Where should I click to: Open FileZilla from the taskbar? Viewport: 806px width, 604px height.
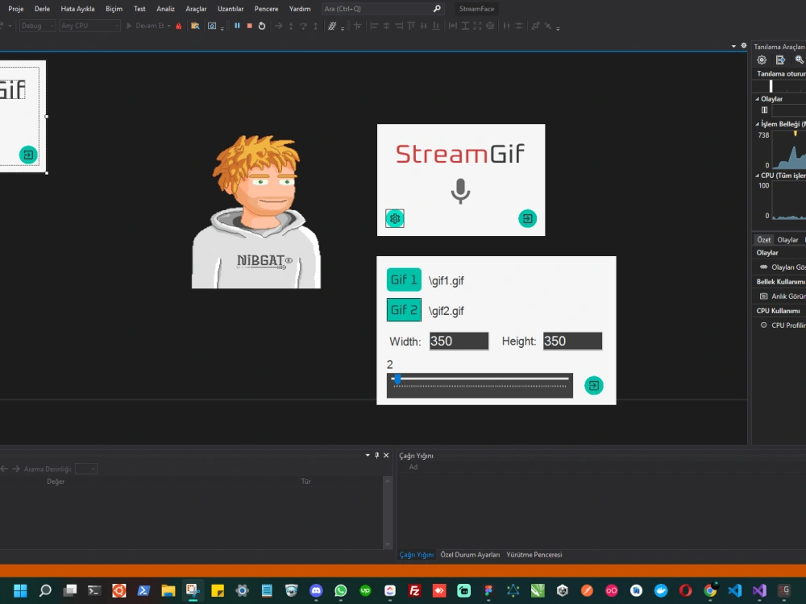click(414, 590)
